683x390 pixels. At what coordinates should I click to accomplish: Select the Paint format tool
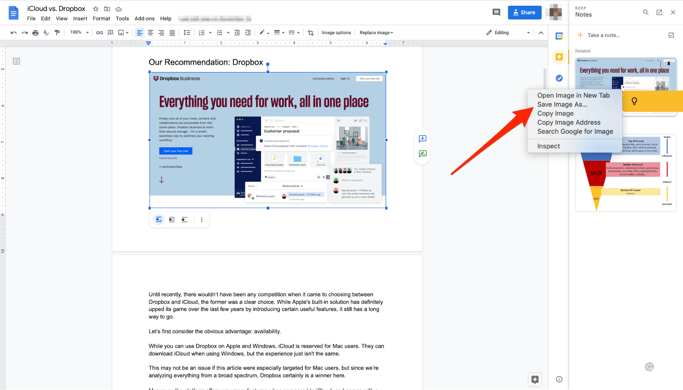point(57,32)
